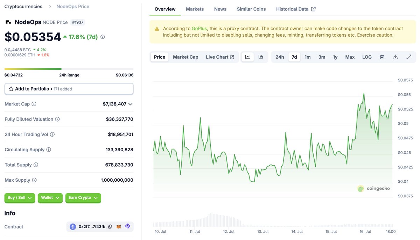
Task: Click the Ethereum chain icon in Contract
Action: click(x=73, y=227)
